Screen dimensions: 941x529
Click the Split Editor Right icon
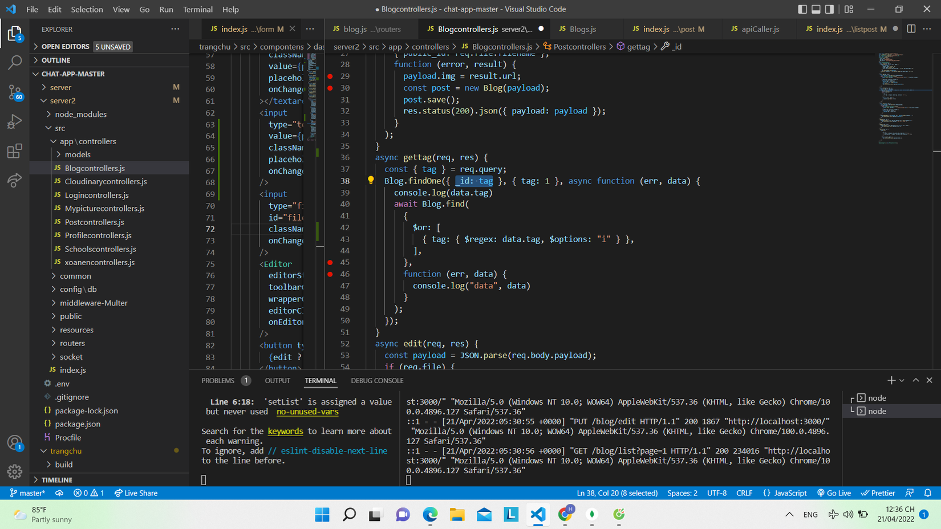click(x=911, y=29)
